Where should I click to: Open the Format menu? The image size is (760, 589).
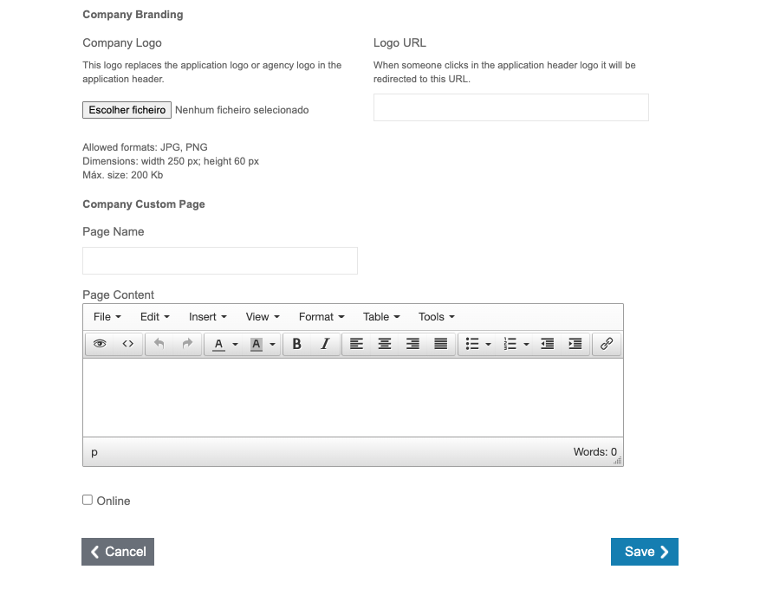pos(322,317)
